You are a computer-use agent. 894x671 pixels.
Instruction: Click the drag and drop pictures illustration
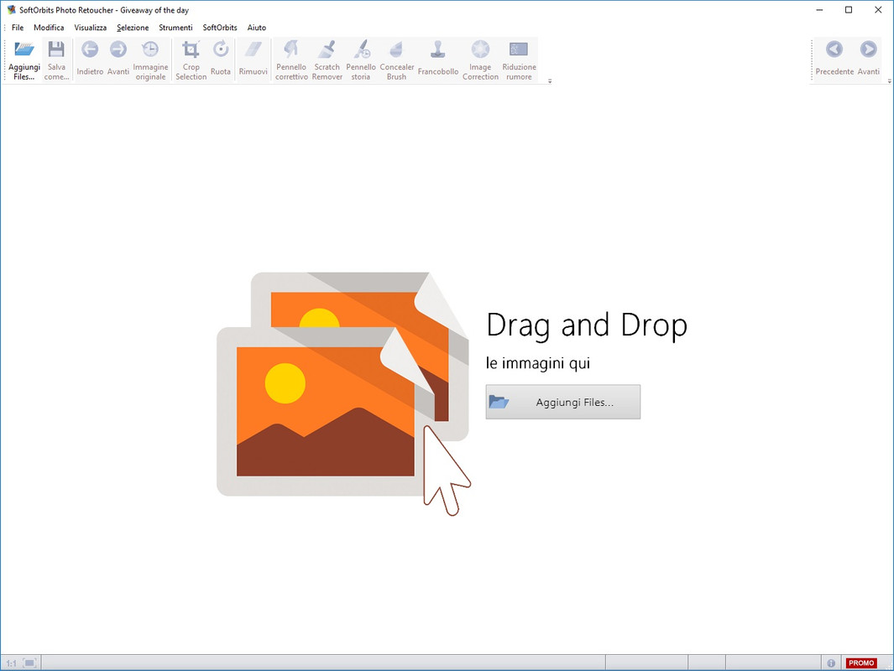[x=344, y=393]
